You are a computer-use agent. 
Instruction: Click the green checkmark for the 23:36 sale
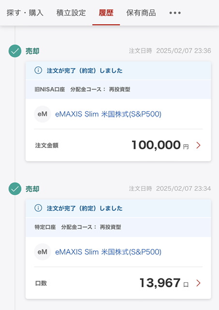[15, 51]
